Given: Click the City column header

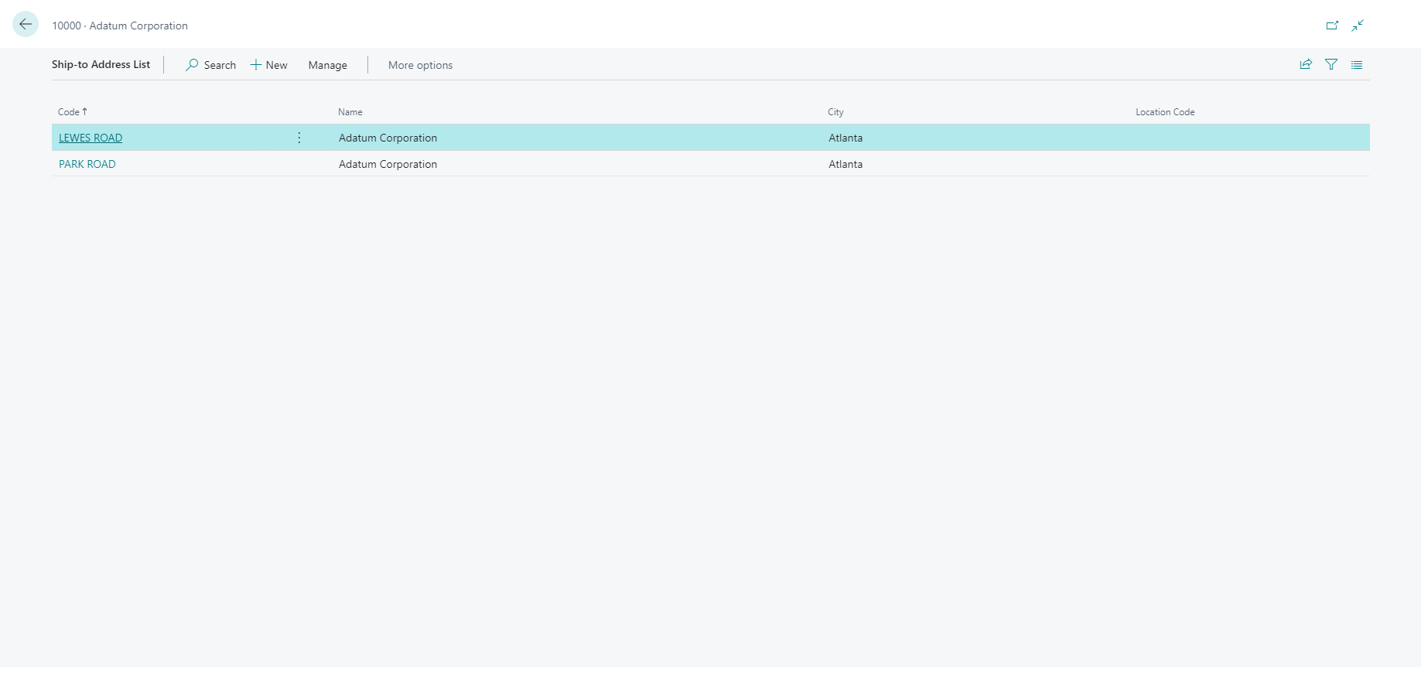Looking at the screenshot, I should pyautogui.click(x=835, y=112).
